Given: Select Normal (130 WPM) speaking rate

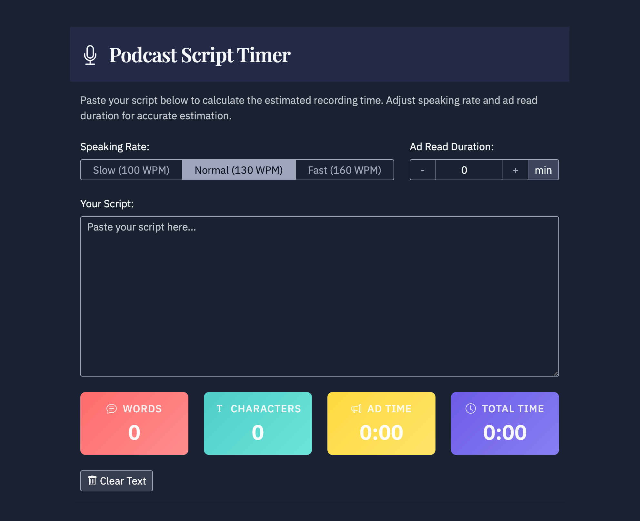Looking at the screenshot, I should point(238,169).
